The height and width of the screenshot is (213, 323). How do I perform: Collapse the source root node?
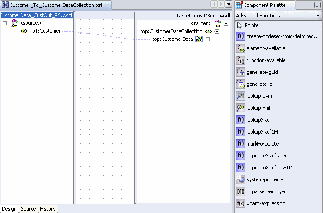[x=5, y=23]
